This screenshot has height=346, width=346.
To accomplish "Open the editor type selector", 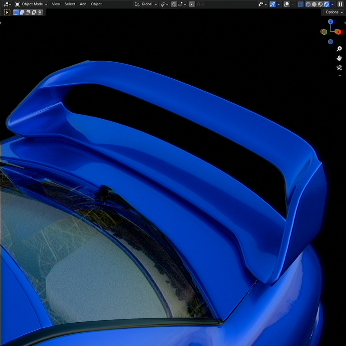I will (x=7, y=4).
